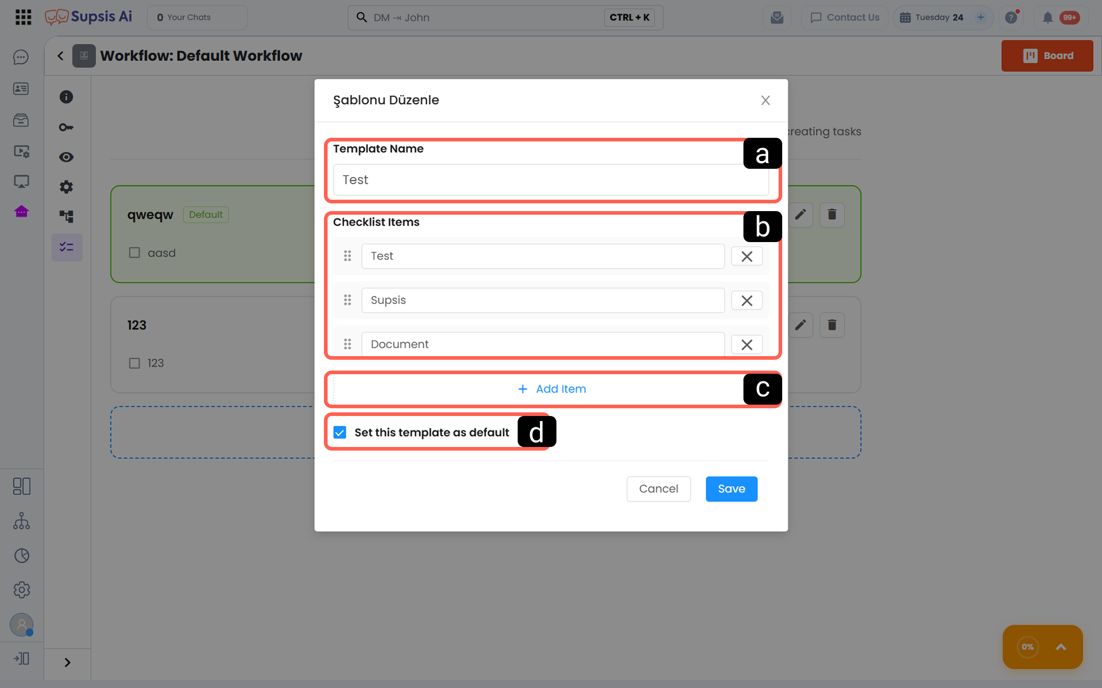Click drag handle beside Test item

pyautogui.click(x=348, y=256)
